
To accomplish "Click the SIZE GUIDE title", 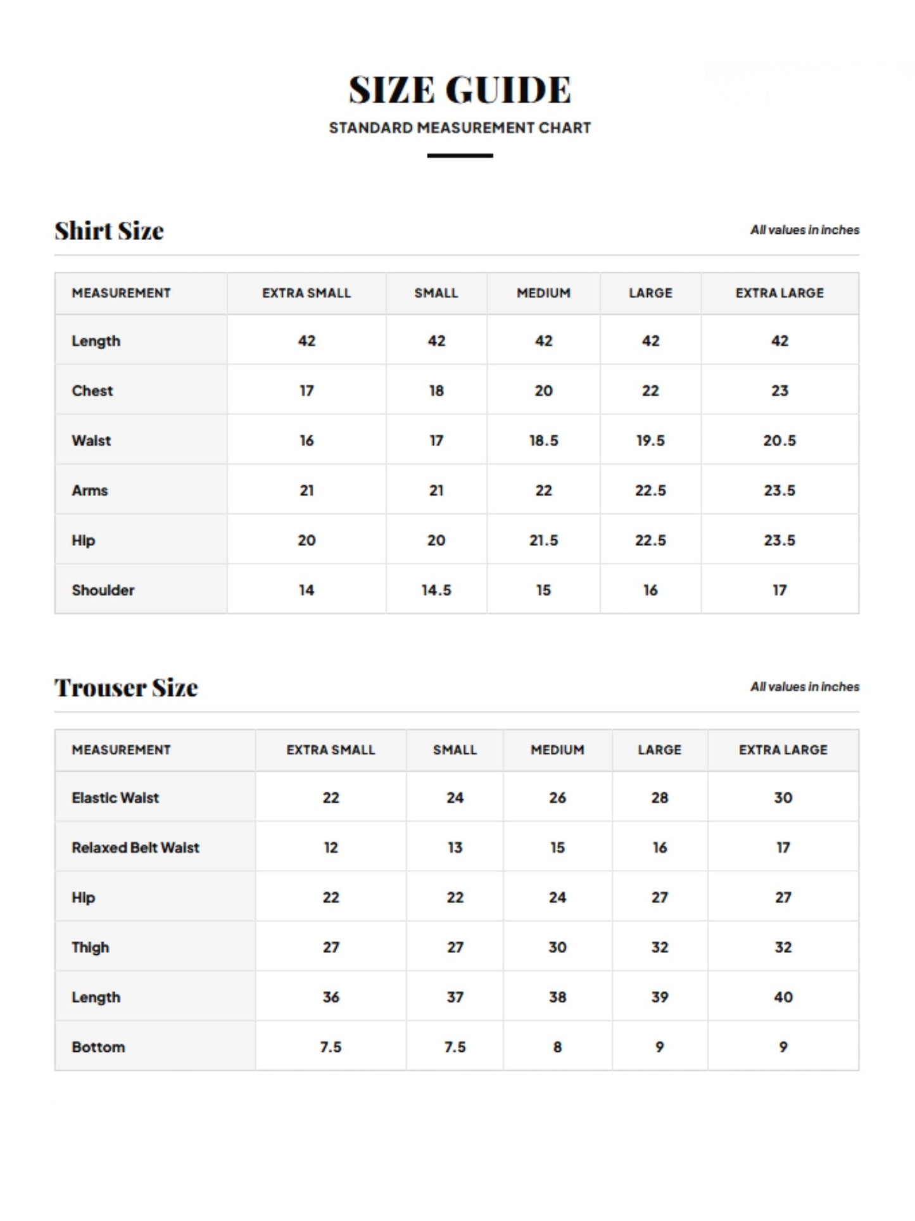I will pos(460,89).
